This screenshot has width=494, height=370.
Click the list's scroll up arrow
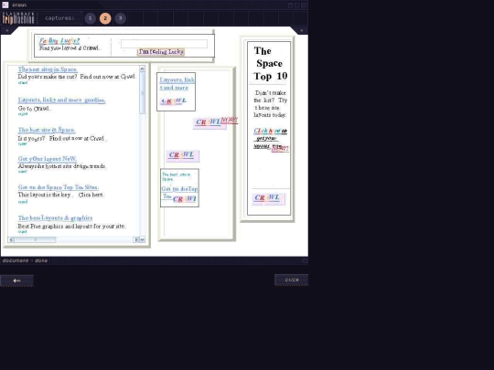point(142,69)
